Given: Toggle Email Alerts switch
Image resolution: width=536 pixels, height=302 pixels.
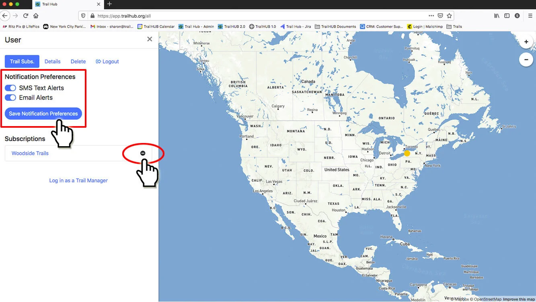Looking at the screenshot, I should (x=10, y=98).
